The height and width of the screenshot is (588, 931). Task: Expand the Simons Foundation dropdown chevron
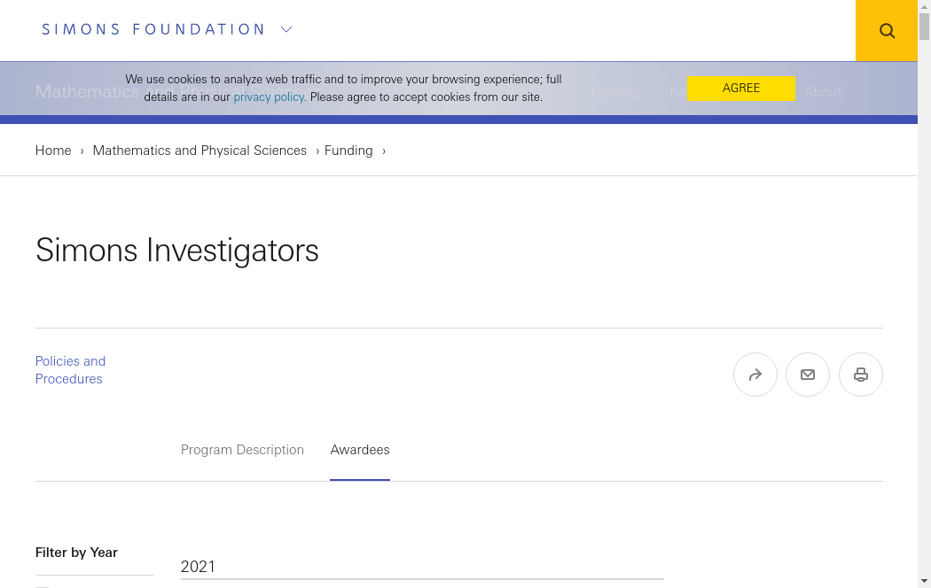(286, 29)
